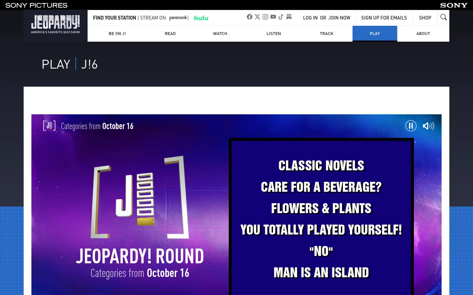Open the BE ON J! menu
Screen dimensions: 473x295
[x=117, y=34]
